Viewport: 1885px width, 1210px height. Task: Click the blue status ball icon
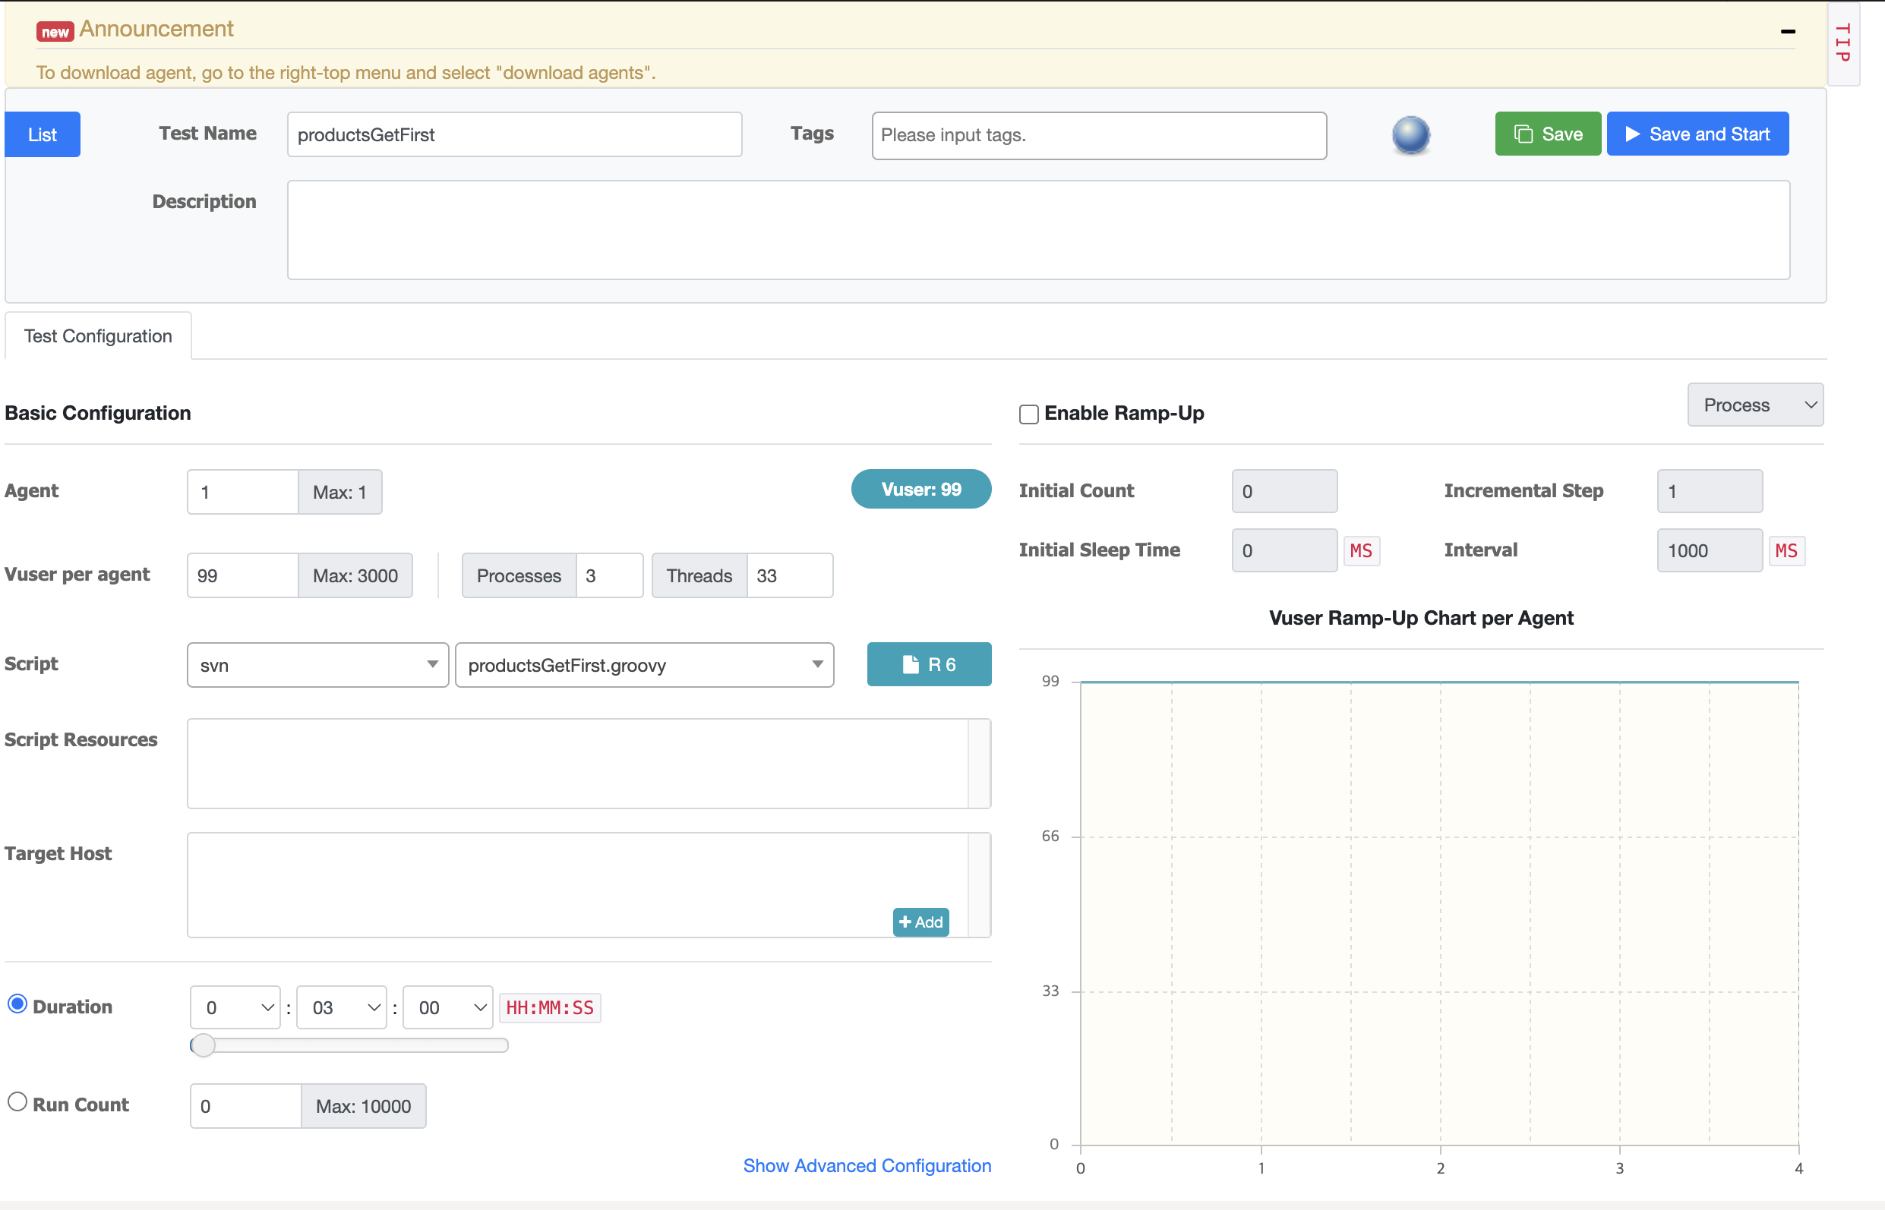point(1410,134)
